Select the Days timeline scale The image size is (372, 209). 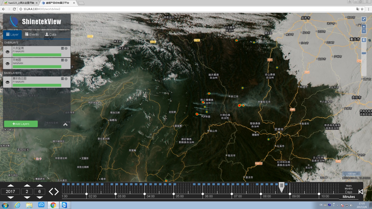(x=349, y=192)
